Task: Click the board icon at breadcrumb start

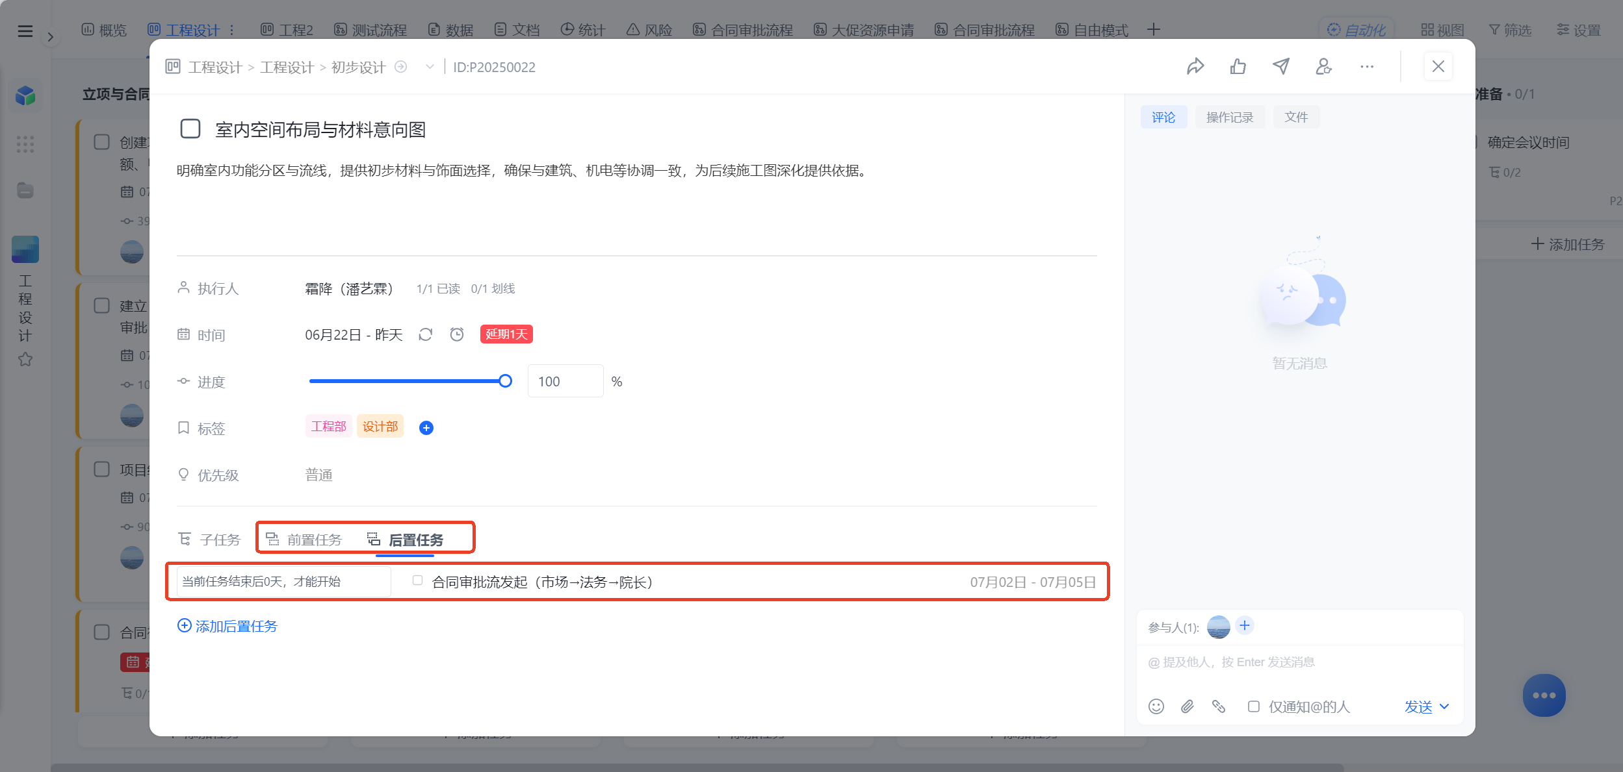Action: [x=173, y=66]
